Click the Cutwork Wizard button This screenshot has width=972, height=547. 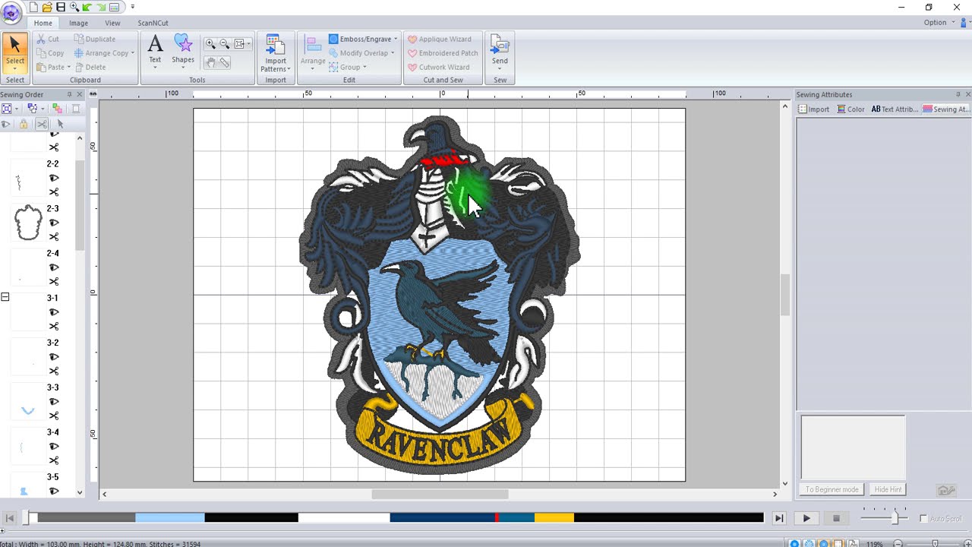coord(438,67)
